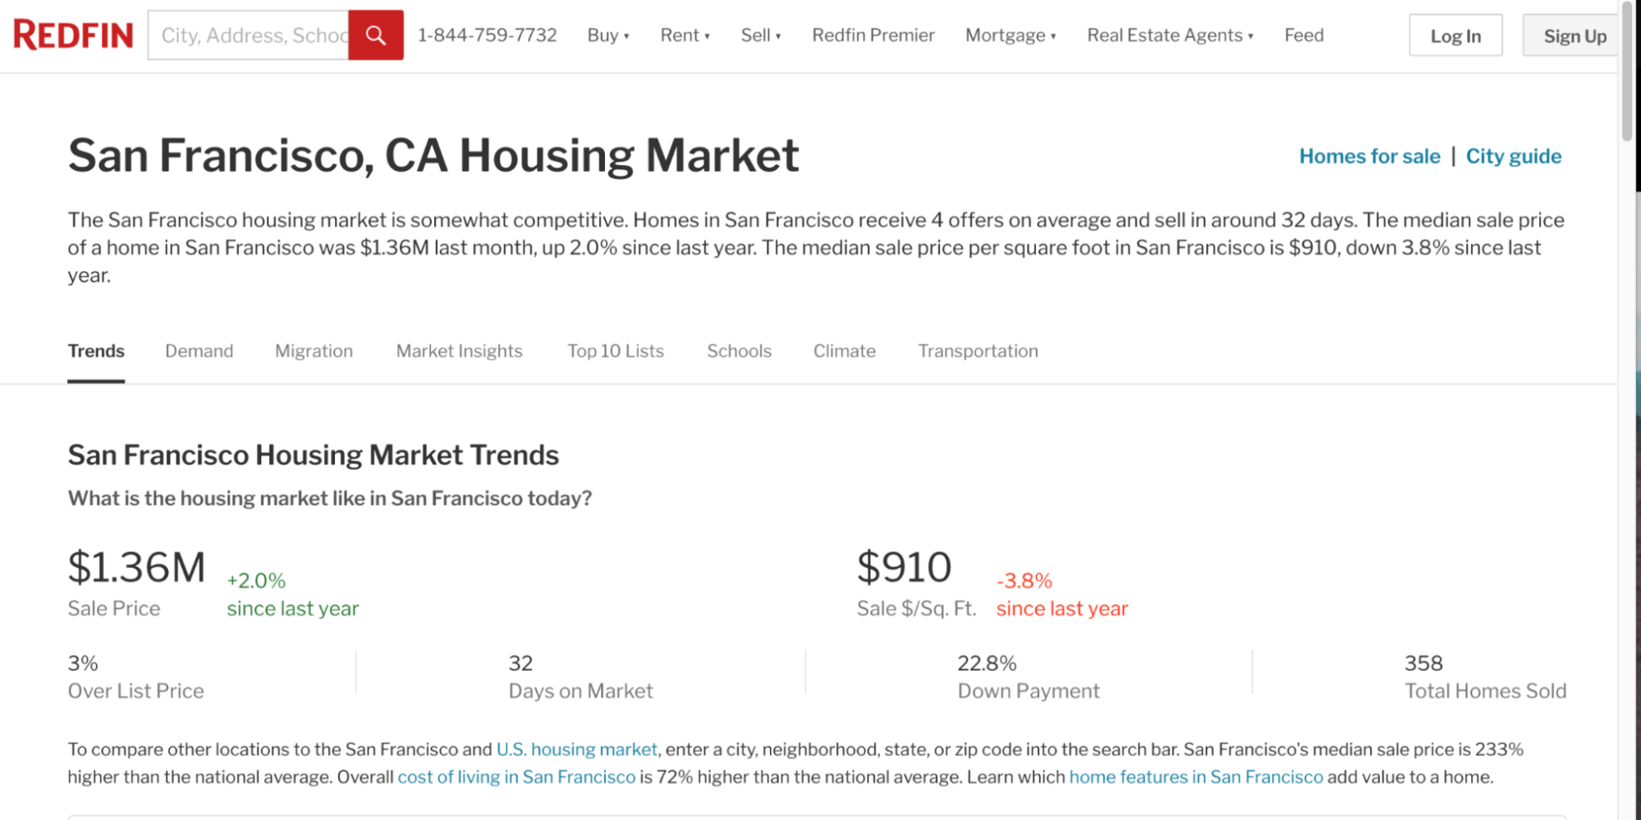This screenshot has width=1641, height=820.
Task: Click the city search input field
Action: click(249, 35)
